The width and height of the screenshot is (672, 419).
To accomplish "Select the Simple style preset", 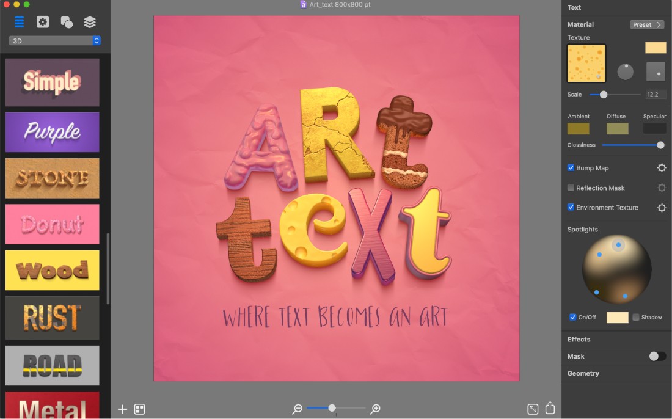I will click(x=53, y=82).
